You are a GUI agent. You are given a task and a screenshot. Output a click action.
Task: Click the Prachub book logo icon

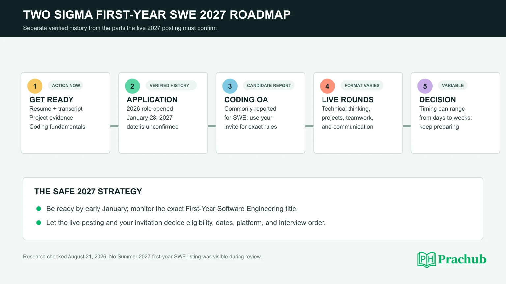(x=427, y=260)
